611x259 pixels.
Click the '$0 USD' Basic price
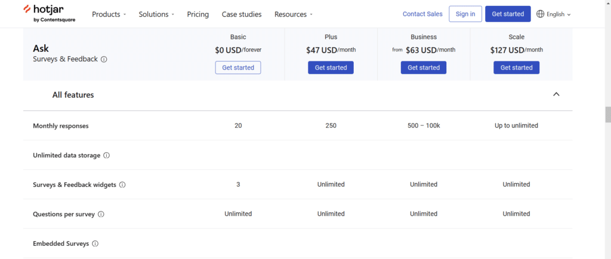[x=228, y=50]
